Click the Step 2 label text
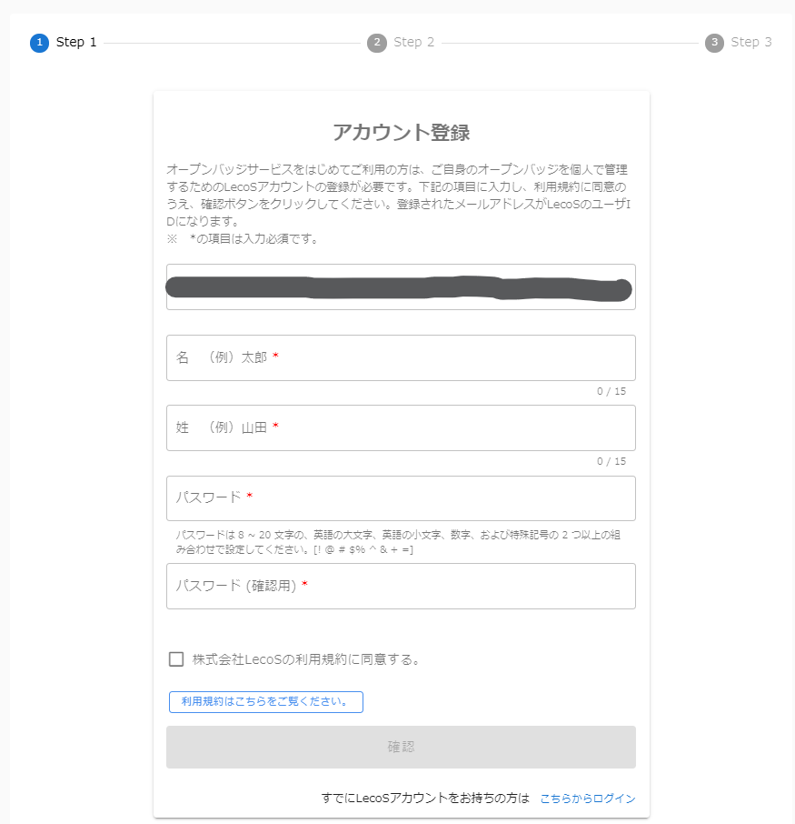Screen dimensions: 795x824 (x=413, y=42)
